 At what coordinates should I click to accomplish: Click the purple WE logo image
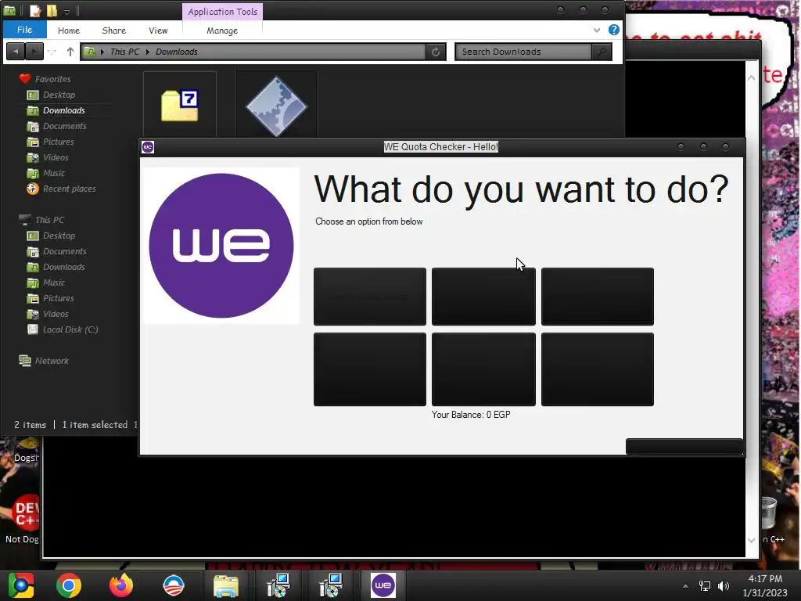click(x=221, y=246)
